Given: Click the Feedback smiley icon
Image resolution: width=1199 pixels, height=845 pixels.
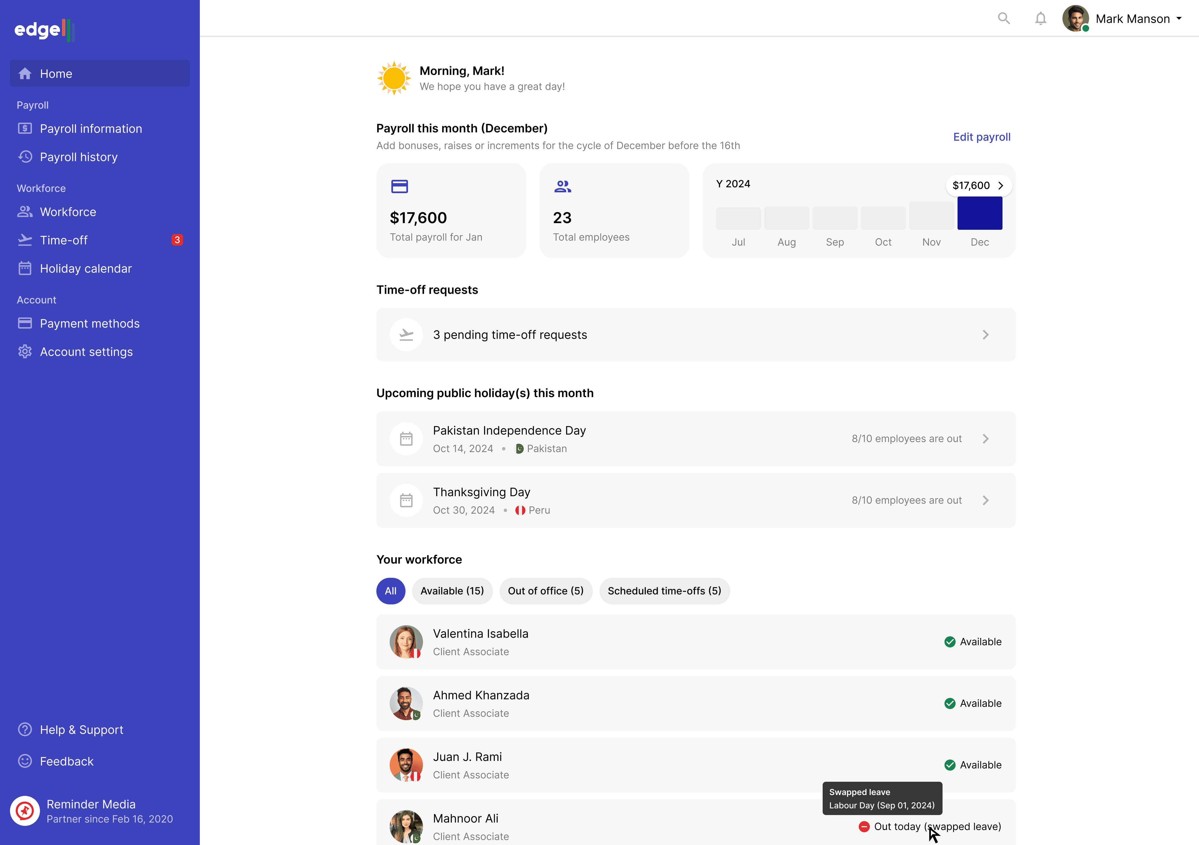Looking at the screenshot, I should pyautogui.click(x=25, y=761).
